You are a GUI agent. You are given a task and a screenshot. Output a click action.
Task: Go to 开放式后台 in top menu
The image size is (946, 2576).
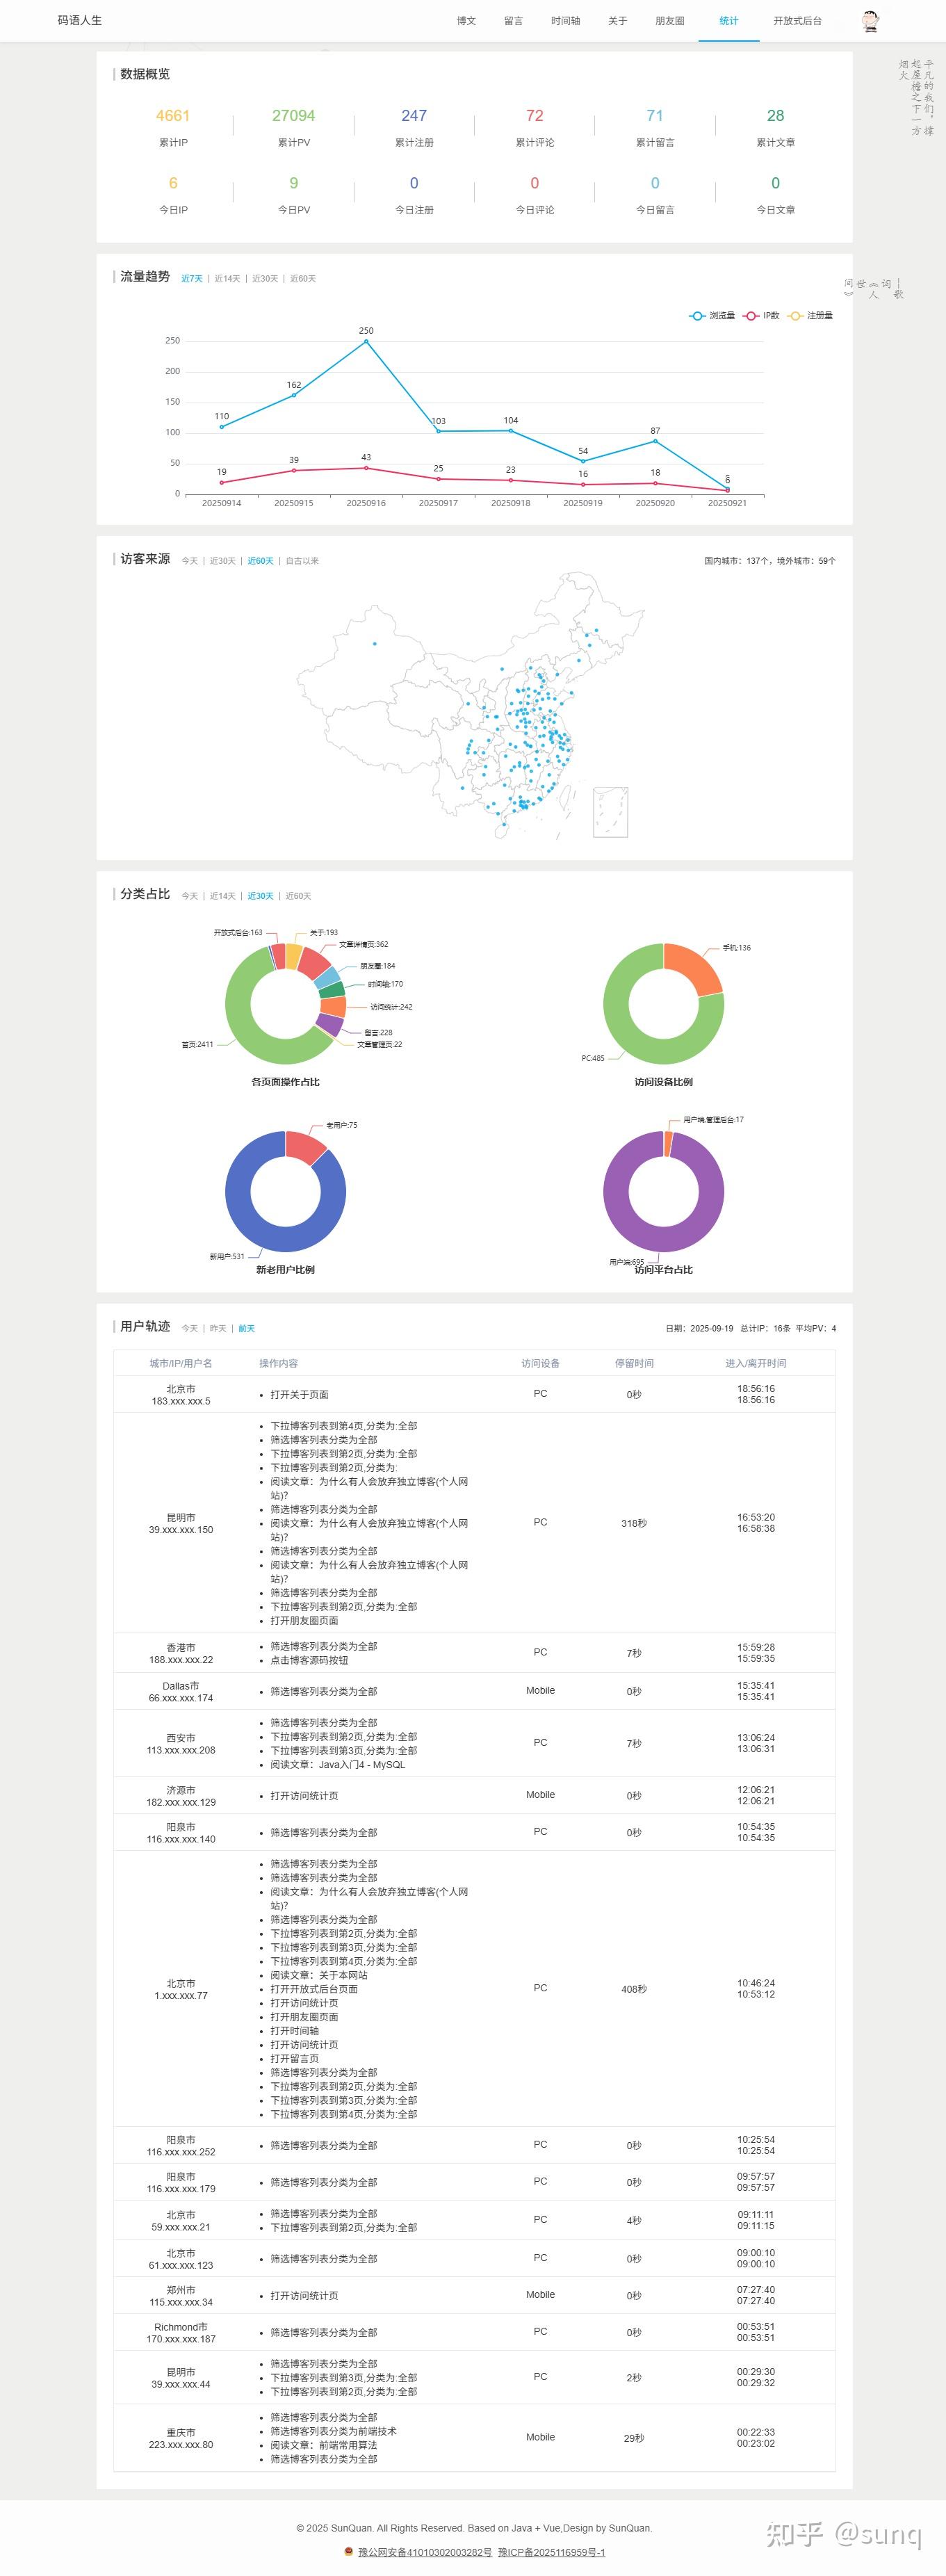tap(797, 21)
